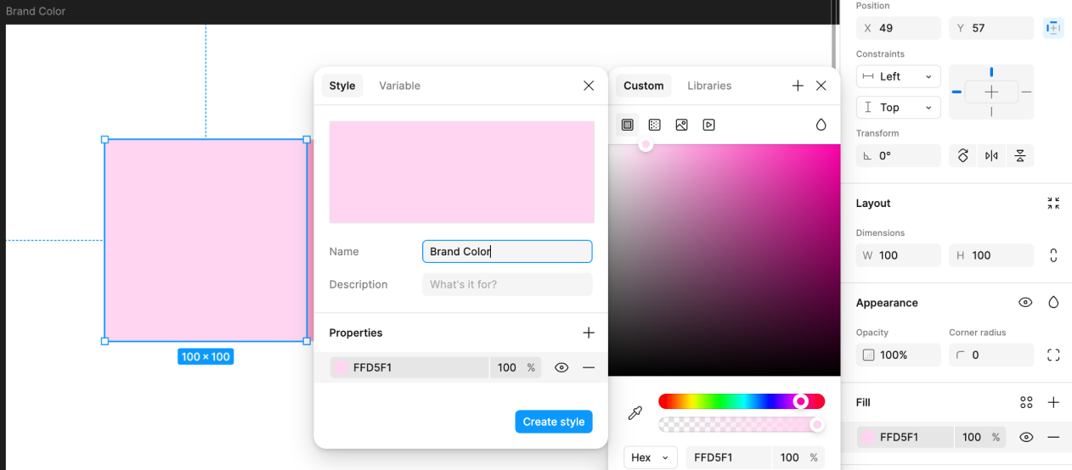Click the rotation 0° field
Viewport: 1072px width, 470px height.
(898, 155)
